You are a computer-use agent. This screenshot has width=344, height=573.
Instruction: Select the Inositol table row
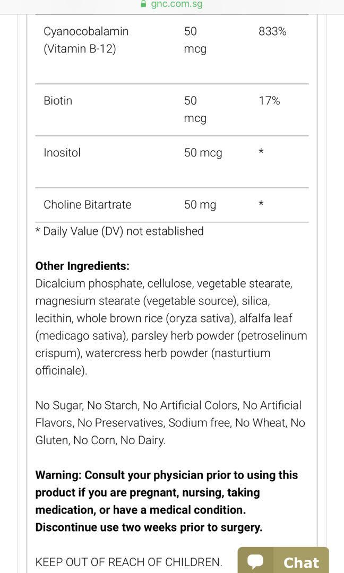pos(62,152)
